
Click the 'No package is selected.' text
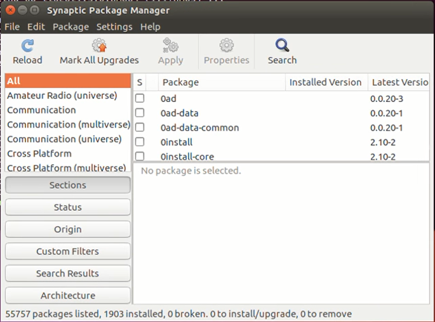[191, 171]
